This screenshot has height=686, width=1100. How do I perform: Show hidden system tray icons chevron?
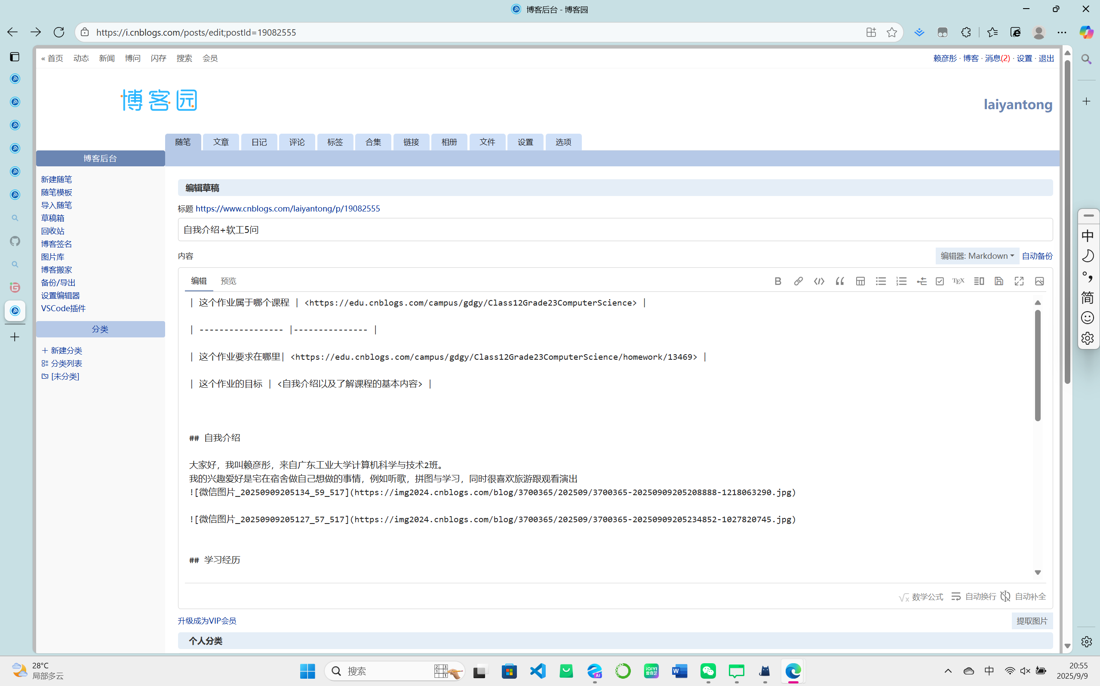tap(948, 671)
